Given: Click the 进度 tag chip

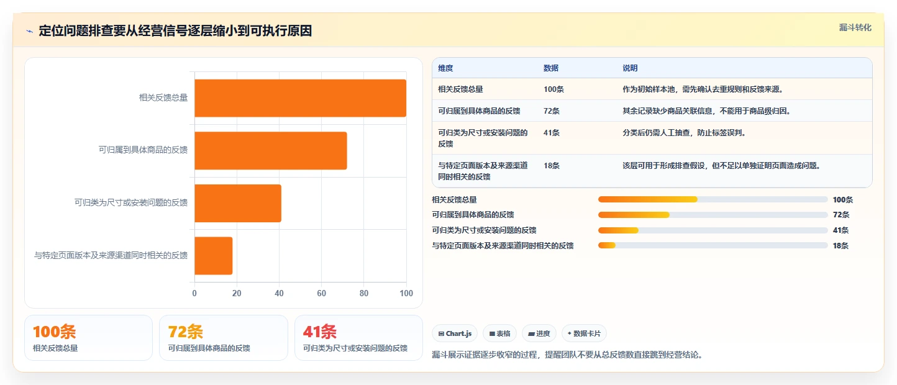Looking at the screenshot, I should (x=539, y=333).
